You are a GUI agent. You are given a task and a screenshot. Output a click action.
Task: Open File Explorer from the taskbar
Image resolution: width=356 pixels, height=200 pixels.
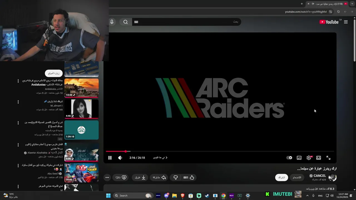tap(174, 196)
